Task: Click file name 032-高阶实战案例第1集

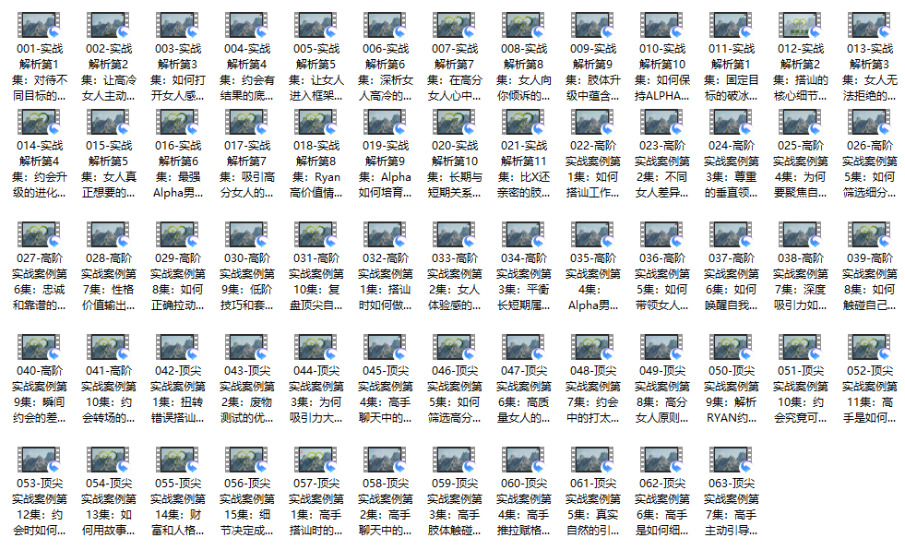Action: [x=386, y=281]
